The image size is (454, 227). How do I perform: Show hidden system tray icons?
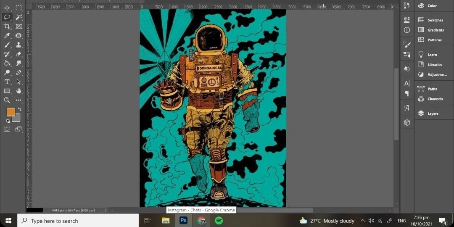click(x=362, y=221)
